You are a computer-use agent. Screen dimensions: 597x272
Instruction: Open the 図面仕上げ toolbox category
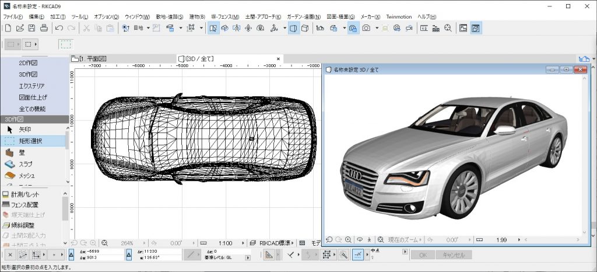pos(33,97)
